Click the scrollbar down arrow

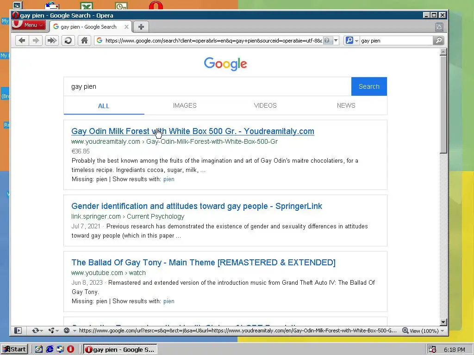coord(443,322)
